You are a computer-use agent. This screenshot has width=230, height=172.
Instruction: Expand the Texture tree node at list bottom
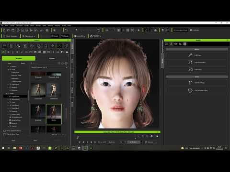pos(8,126)
